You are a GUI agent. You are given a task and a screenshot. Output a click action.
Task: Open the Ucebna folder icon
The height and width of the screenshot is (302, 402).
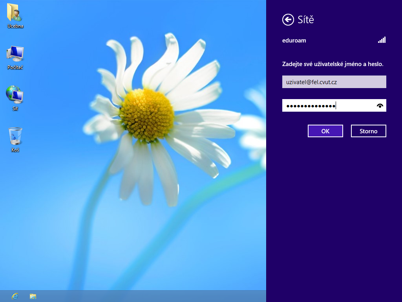click(x=15, y=15)
